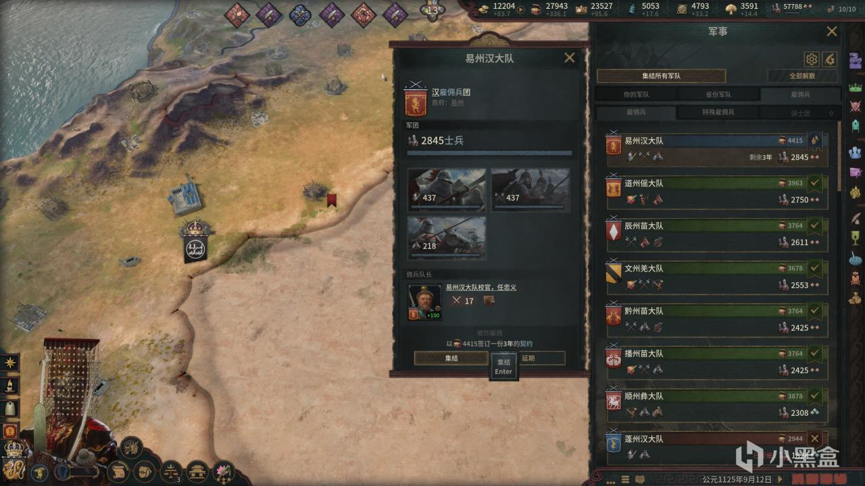Click the 延期 extend contract button
The width and height of the screenshot is (865, 486).
tap(528, 358)
